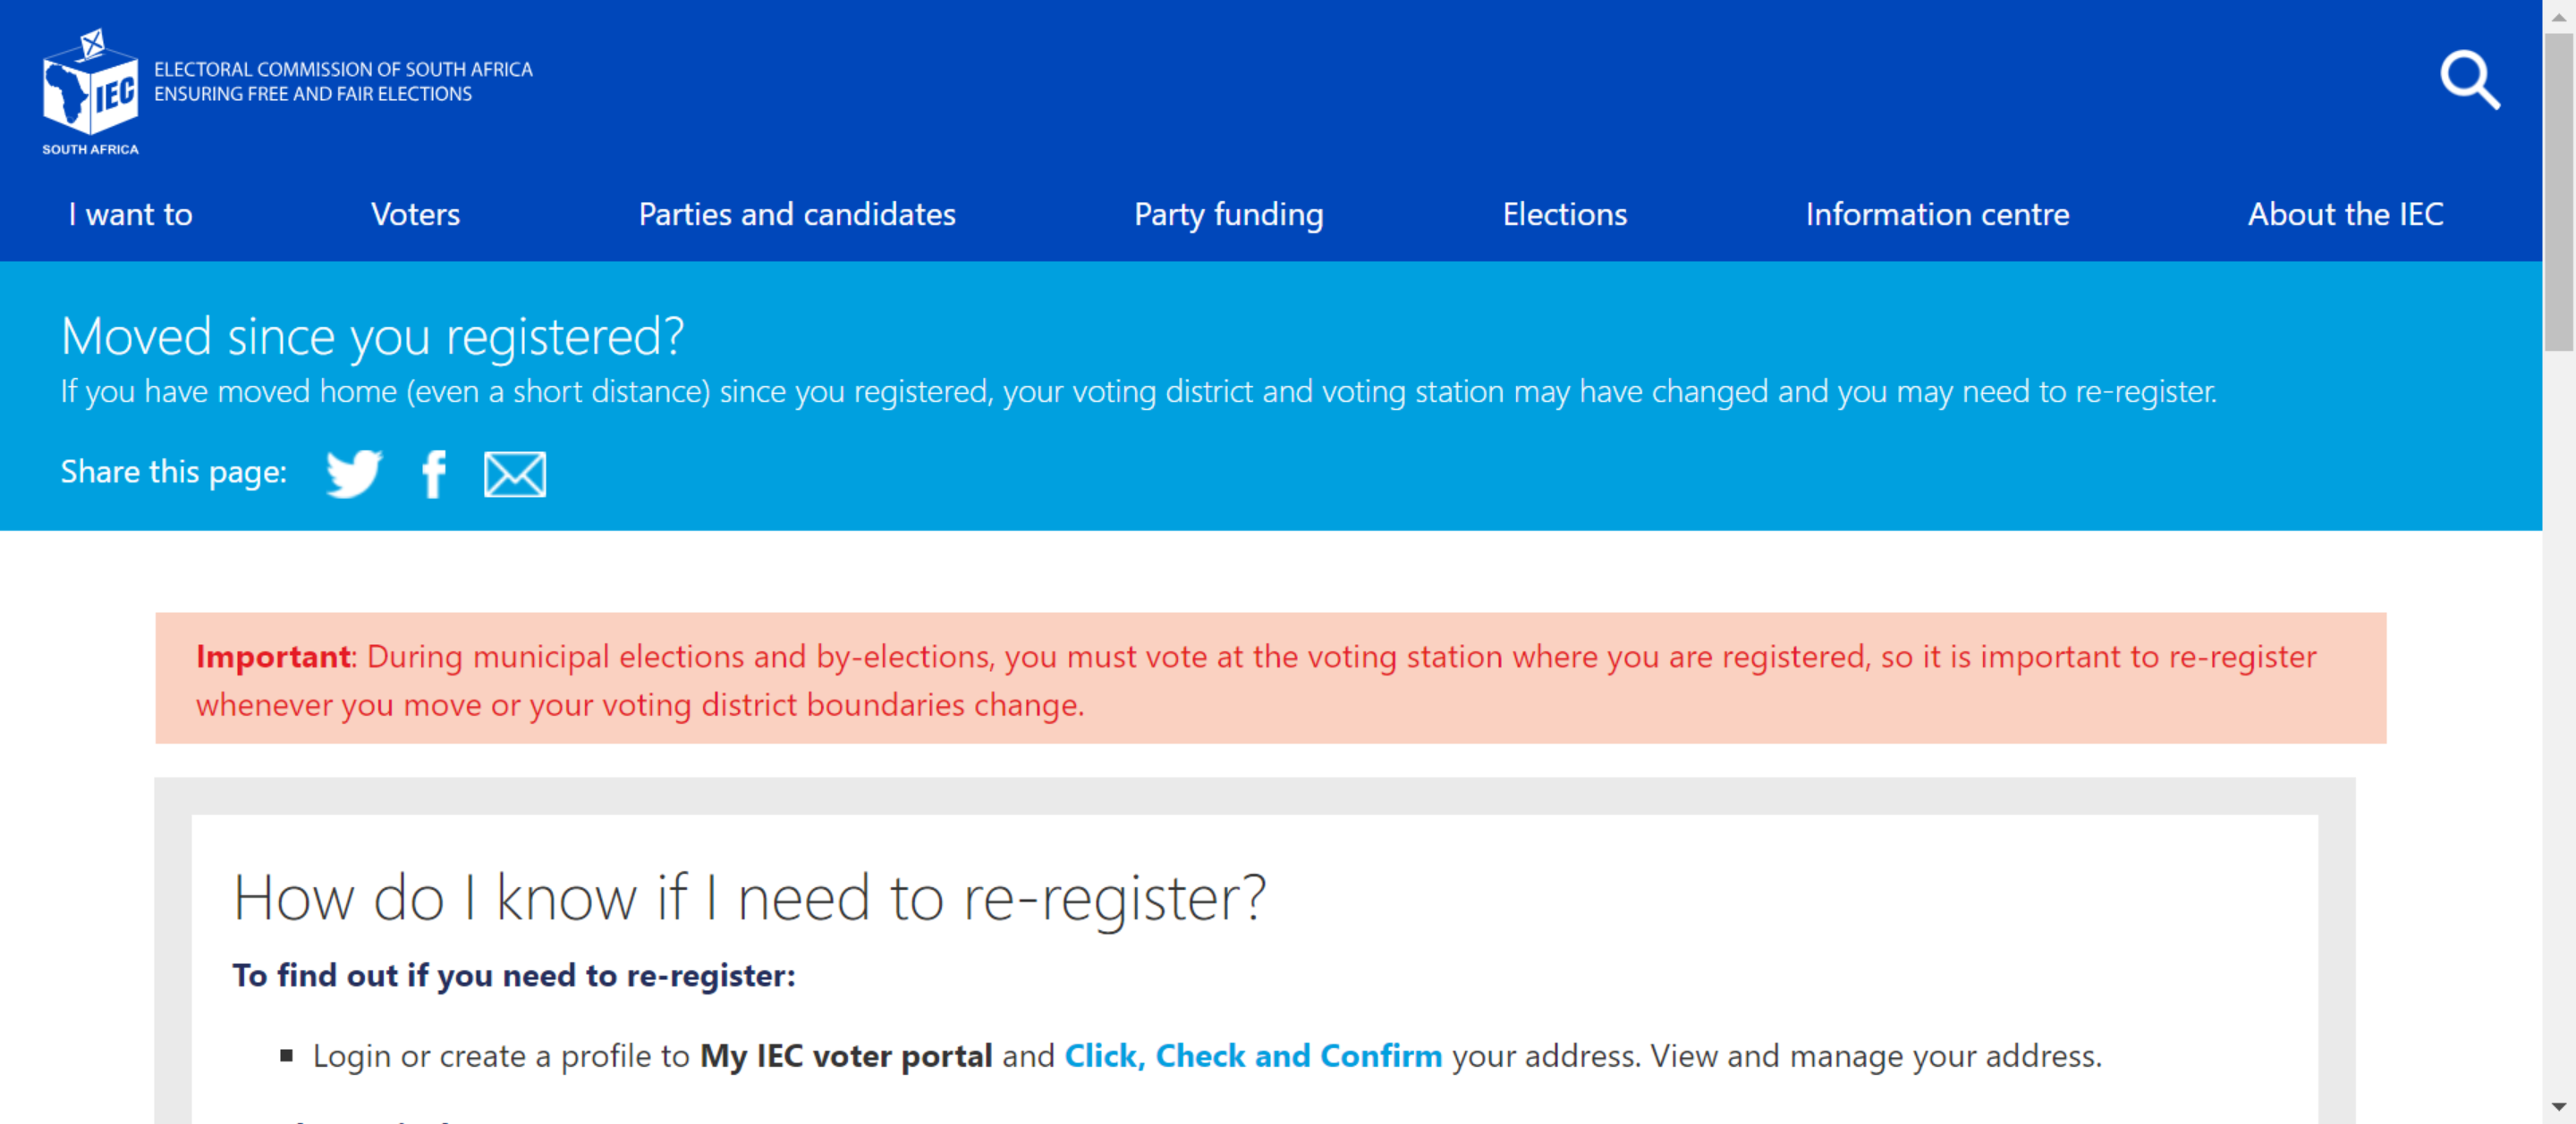The image size is (2576, 1124).
Task: Open the Information centre menu
Action: (1937, 214)
